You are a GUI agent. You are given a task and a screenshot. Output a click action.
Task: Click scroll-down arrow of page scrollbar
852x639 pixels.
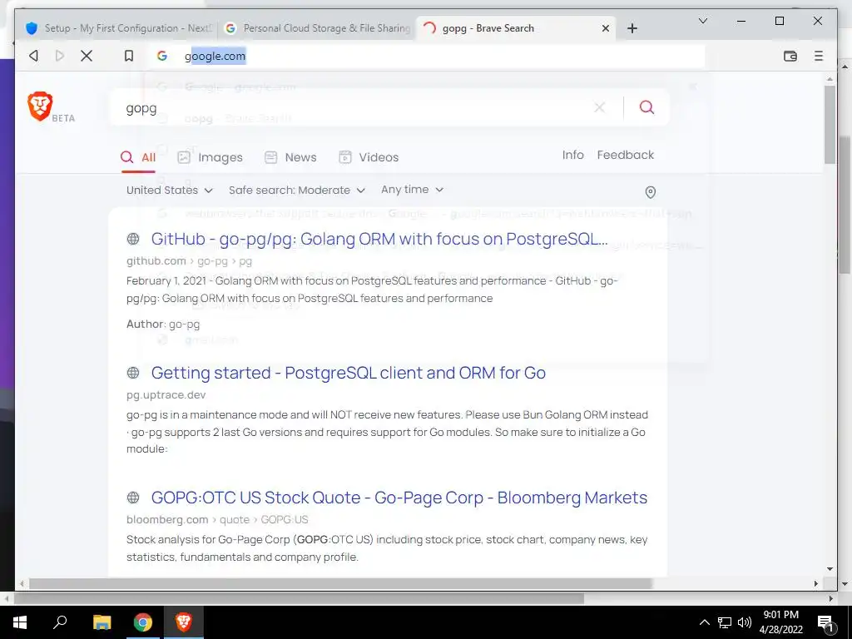point(830,569)
